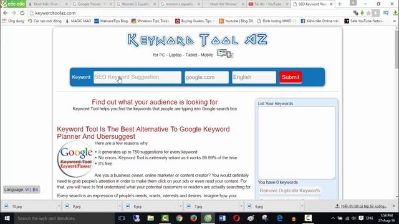Close the SEO Keyword Research tab

[331, 4]
